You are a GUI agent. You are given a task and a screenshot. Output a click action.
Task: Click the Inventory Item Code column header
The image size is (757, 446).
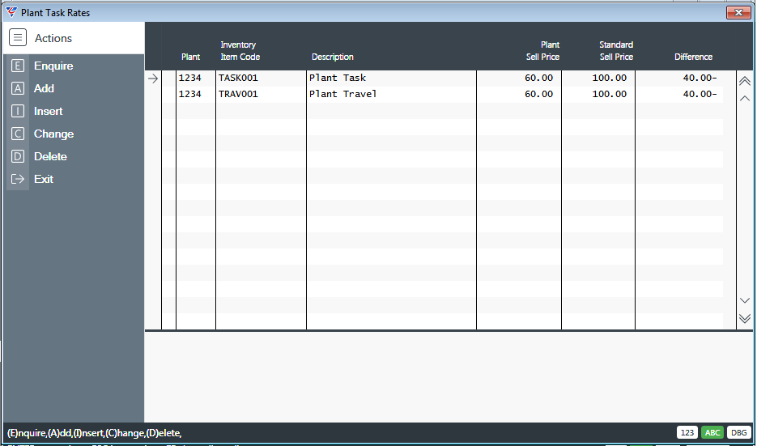pos(240,51)
